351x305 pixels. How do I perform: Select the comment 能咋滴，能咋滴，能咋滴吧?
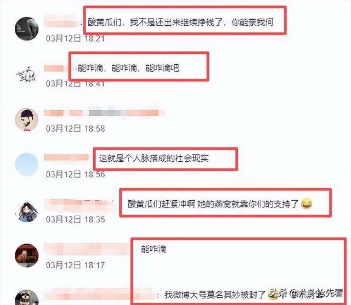128,68
